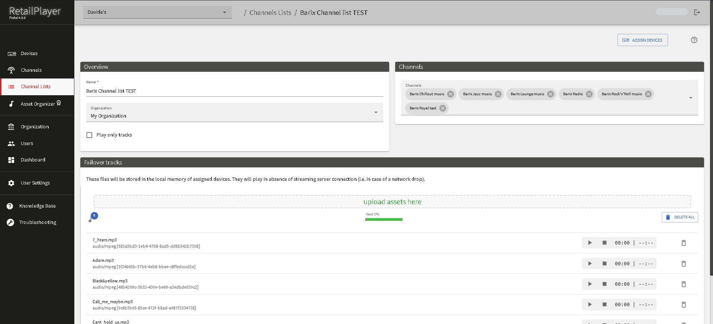This screenshot has height=324, width=713.
Task: Open the Organization dropdown
Action: coord(375,112)
